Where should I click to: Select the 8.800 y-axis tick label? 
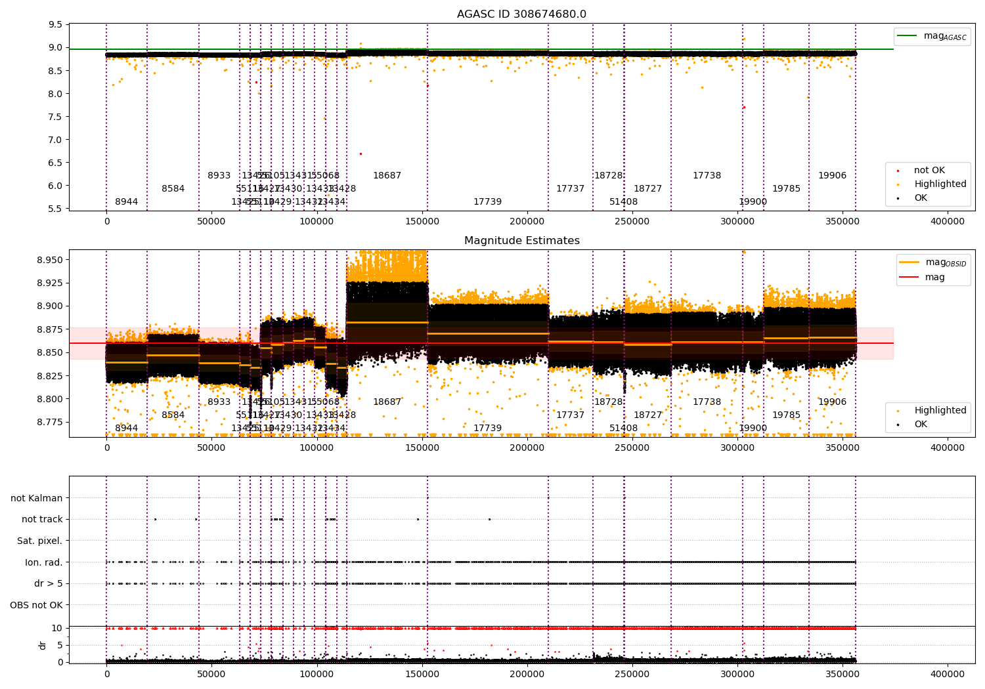(x=50, y=399)
